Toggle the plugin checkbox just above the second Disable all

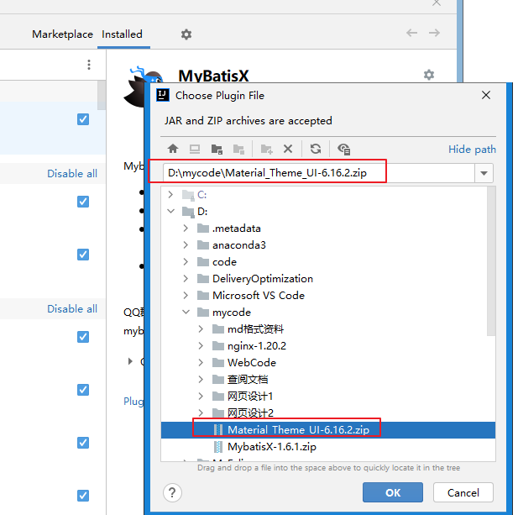point(83,255)
